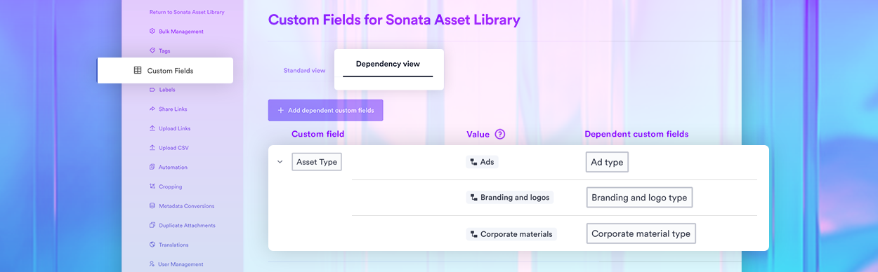
Task: Click the help icon next to Value
Action: point(500,135)
